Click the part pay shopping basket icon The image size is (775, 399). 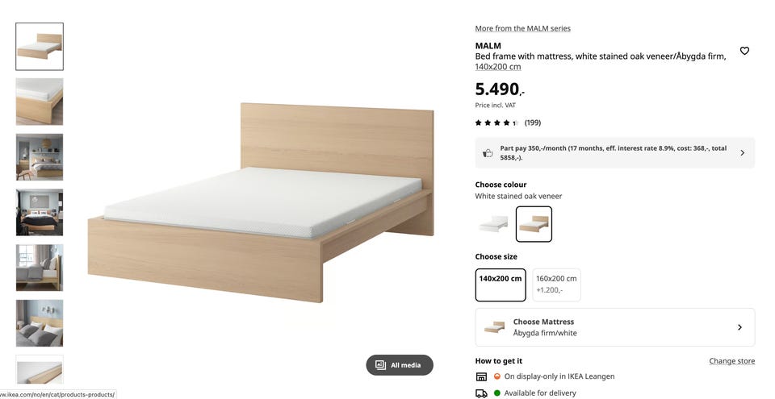[488, 153]
